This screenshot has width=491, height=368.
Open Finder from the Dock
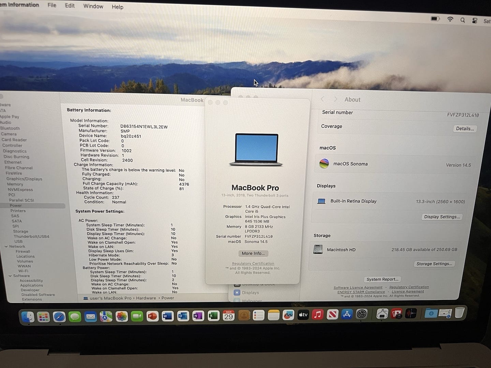28,317
